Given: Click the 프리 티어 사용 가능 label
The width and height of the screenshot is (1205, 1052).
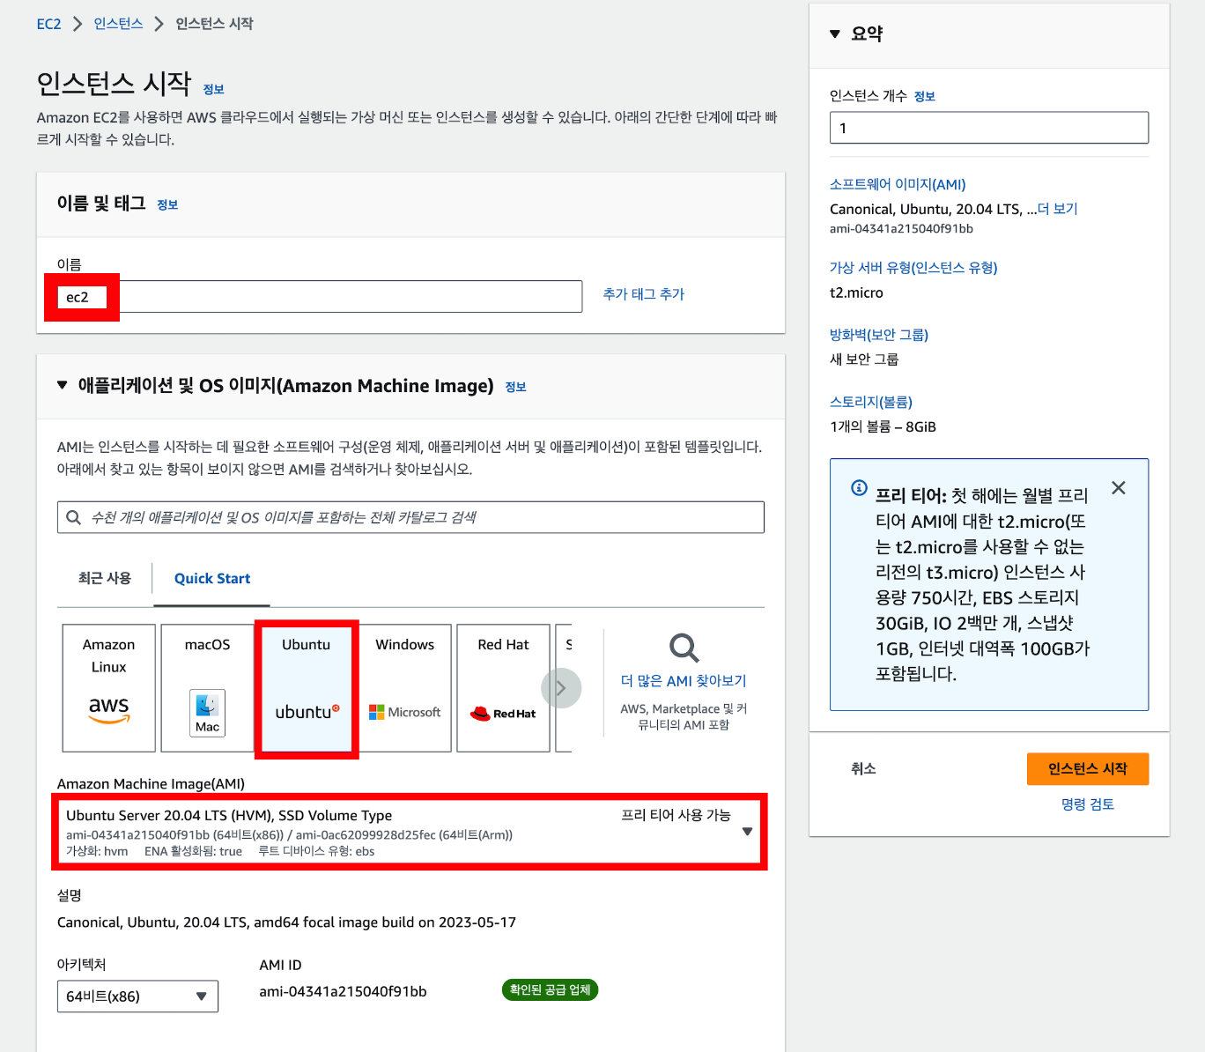Looking at the screenshot, I should tap(676, 815).
